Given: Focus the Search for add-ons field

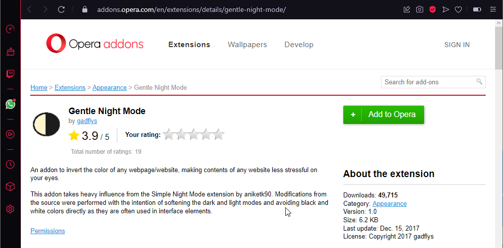Looking at the screenshot, I should pyautogui.click(x=429, y=82).
